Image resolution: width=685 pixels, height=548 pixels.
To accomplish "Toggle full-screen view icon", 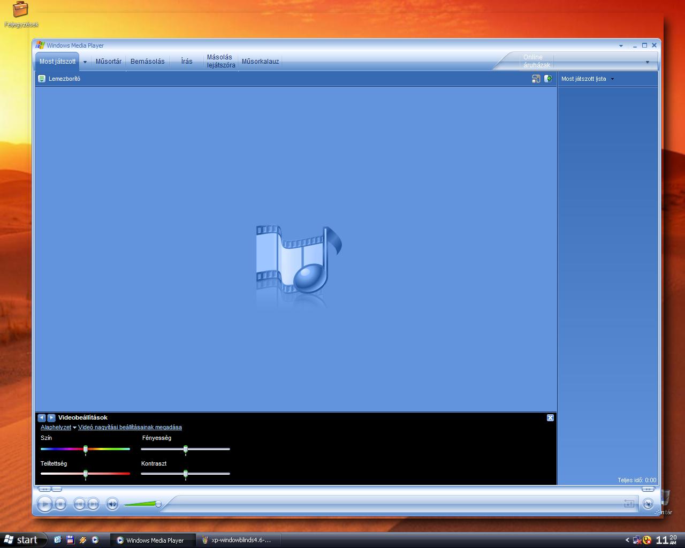I will coord(536,79).
